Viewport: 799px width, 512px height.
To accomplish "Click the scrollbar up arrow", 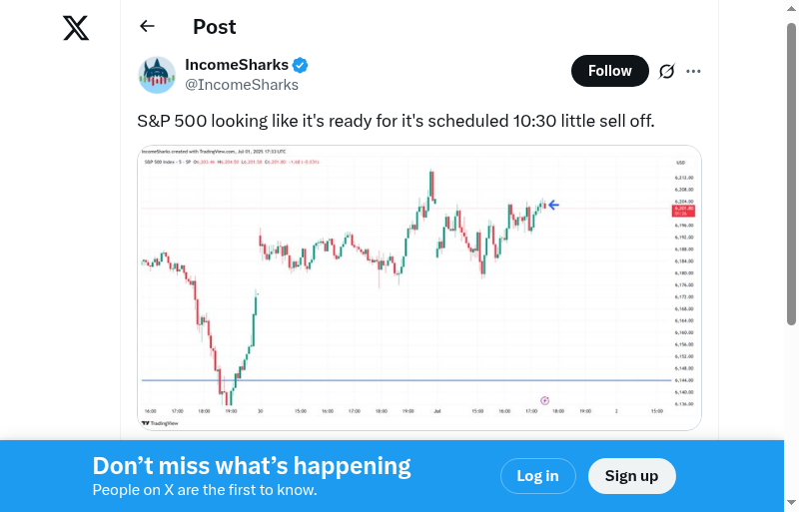I will coord(792,7).
